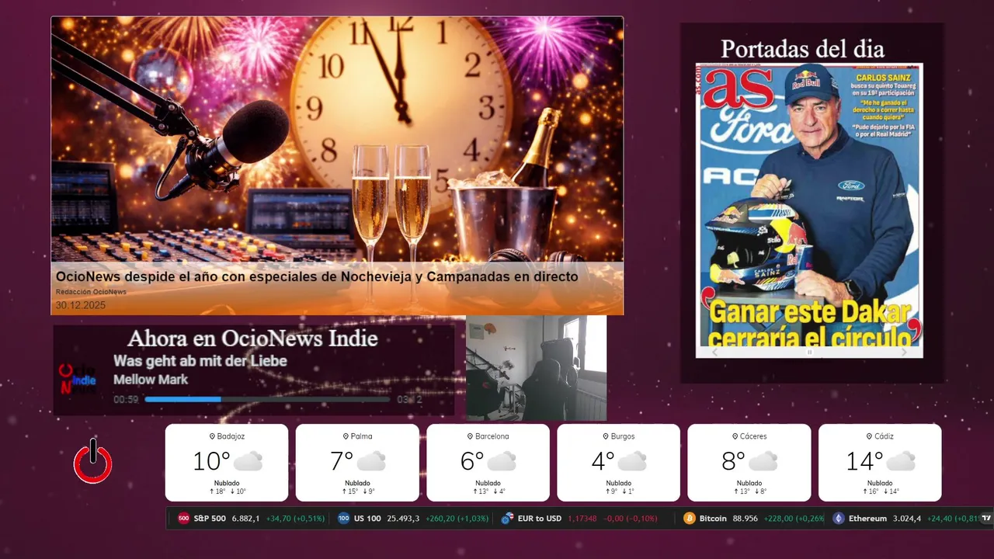
Task: Click Badajoz location pin icon
Action: point(212,436)
